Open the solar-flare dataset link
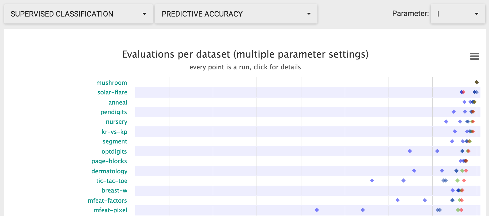This screenshot has height=216, width=489. [x=112, y=92]
